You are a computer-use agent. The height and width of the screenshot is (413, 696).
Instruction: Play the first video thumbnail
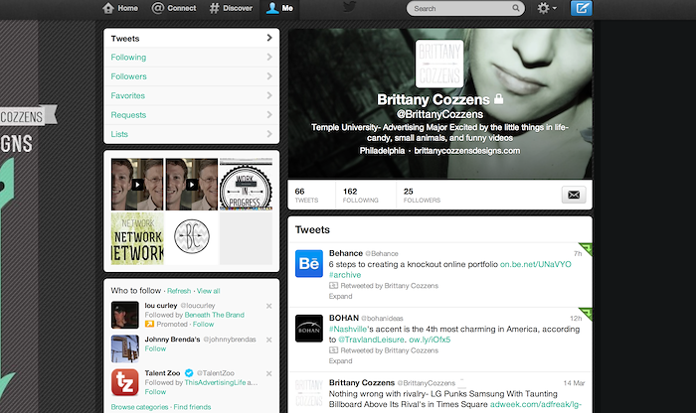tap(137, 184)
